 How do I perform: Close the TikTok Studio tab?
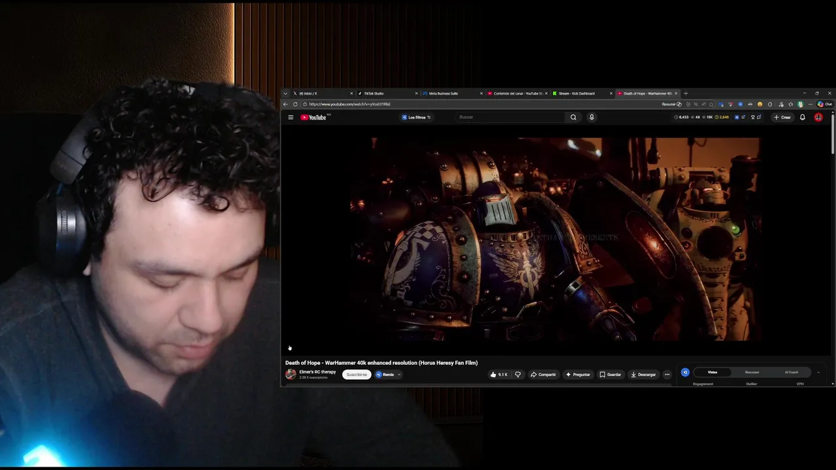coord(416,93)
